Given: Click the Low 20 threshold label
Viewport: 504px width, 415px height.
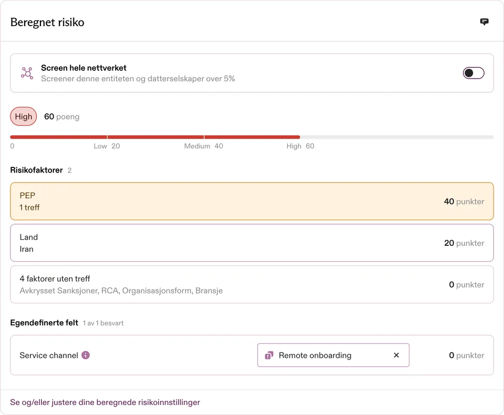Looking at the screenshot, I should (x=107, y=146).
